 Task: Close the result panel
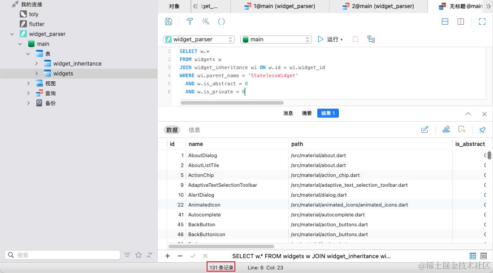tap(484, 114)
